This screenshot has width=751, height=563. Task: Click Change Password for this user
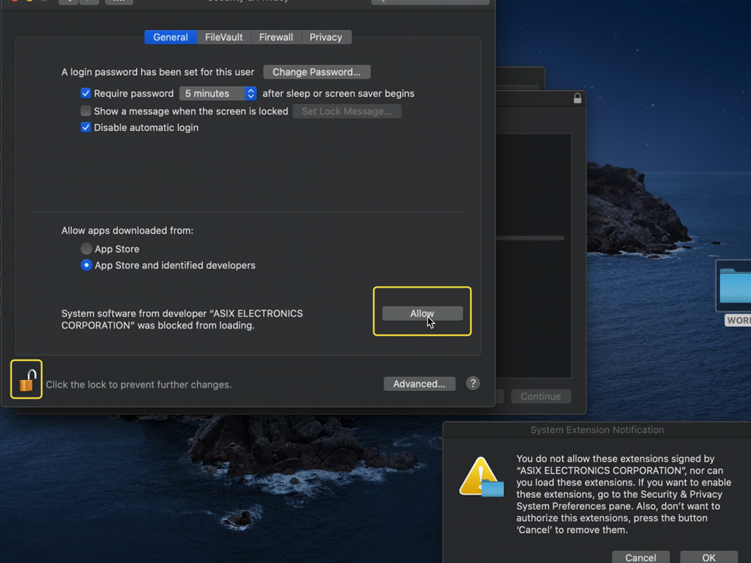(x=316, y=71)
